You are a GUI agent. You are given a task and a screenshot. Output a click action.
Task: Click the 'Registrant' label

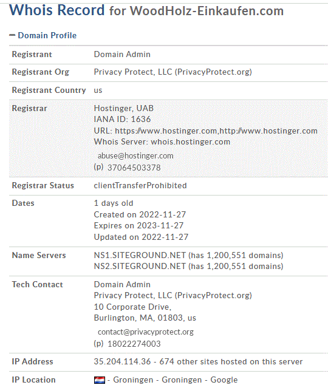click(32, 54)
